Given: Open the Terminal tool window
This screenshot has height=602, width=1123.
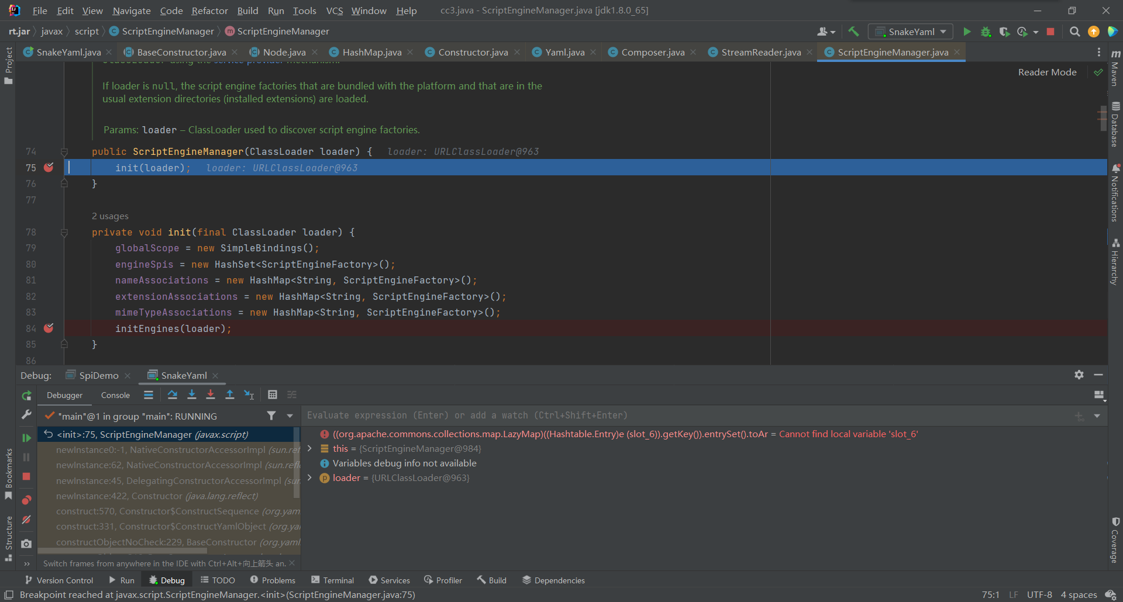Looking at the screenshot, I should (x=332, y=580).
